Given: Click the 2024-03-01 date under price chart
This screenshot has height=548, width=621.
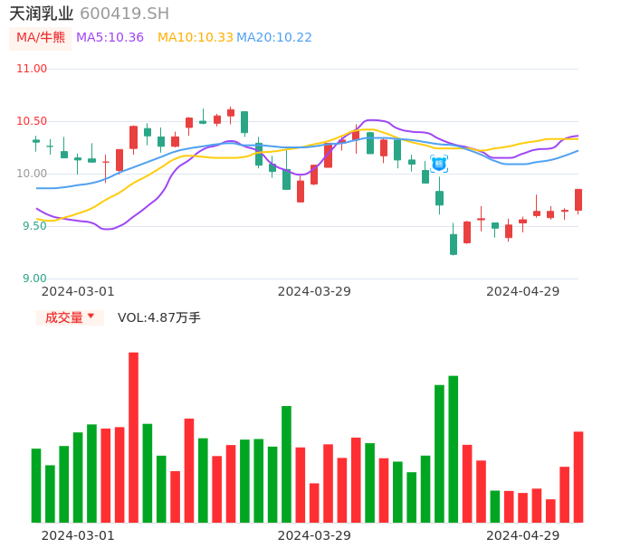Looking at the screenshot, I should tap(78, 291).
